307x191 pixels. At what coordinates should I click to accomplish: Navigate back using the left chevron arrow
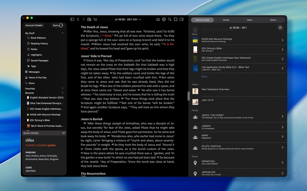pyautogui.click(x=78, y=19)
